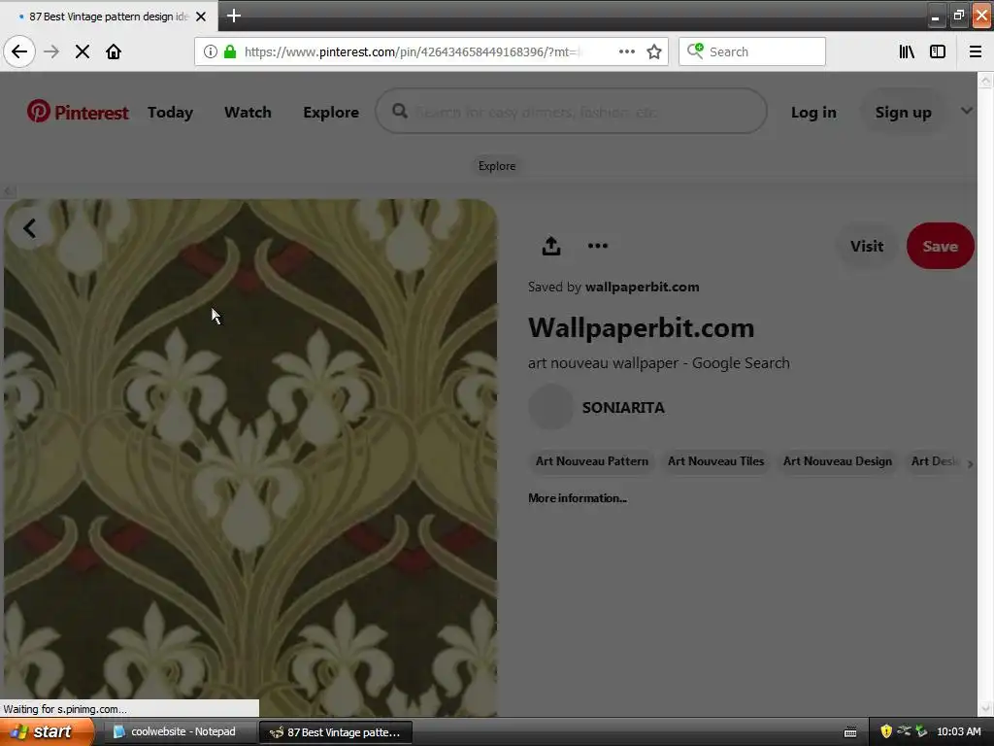
Task: Click the Firefox Search box
Action: coord(752,51)
